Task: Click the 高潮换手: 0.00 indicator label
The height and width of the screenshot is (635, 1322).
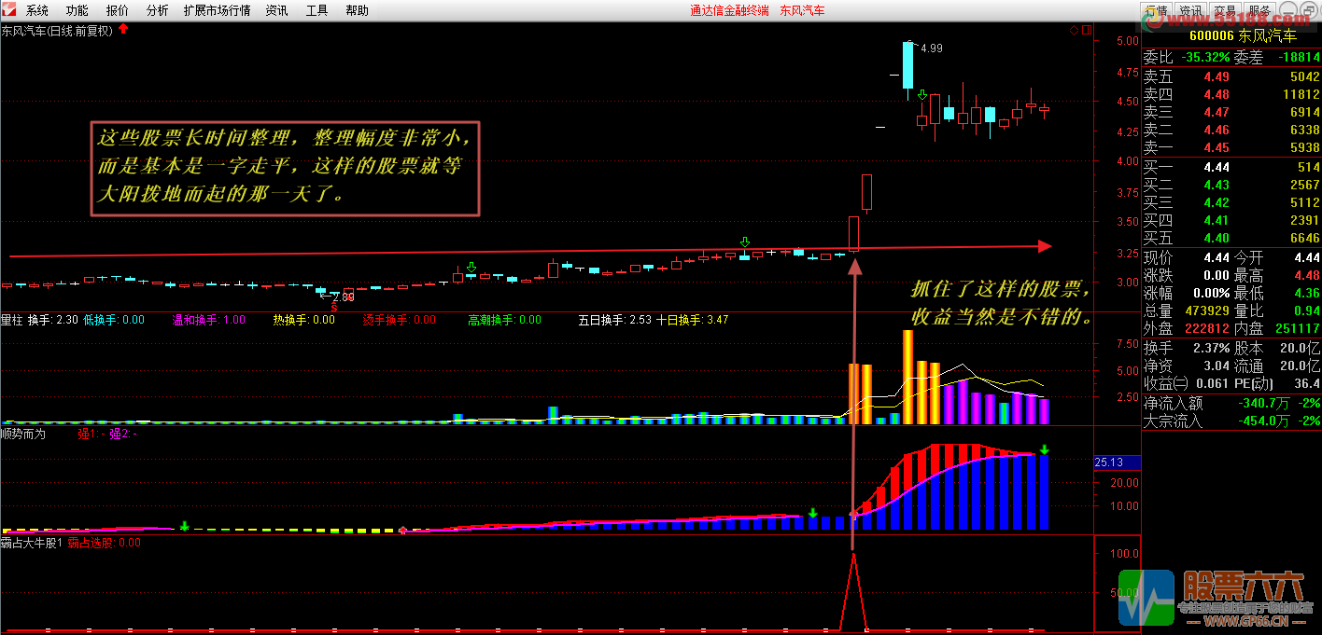Action: tap(504, 320)
